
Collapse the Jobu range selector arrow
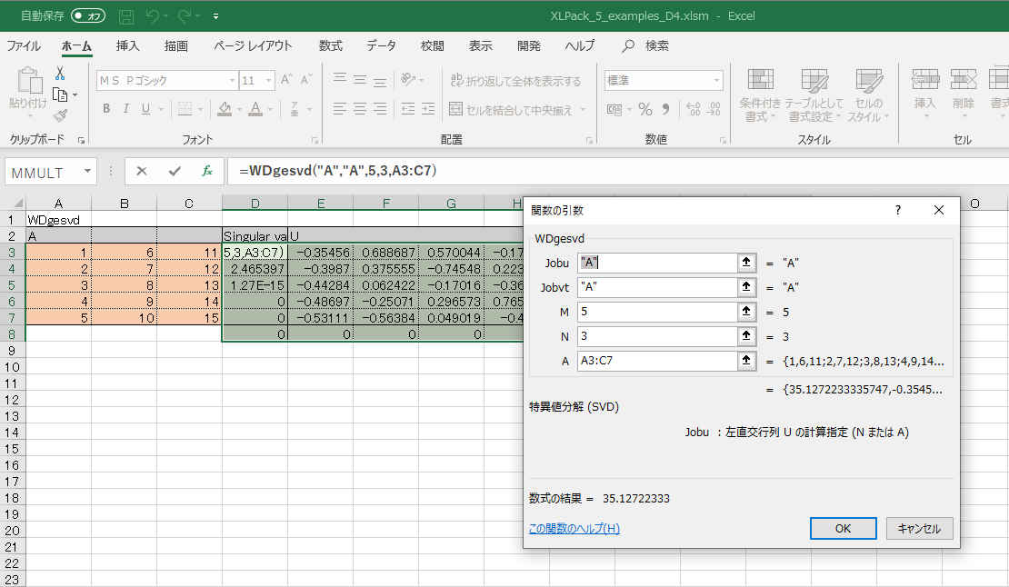(746, 263)
